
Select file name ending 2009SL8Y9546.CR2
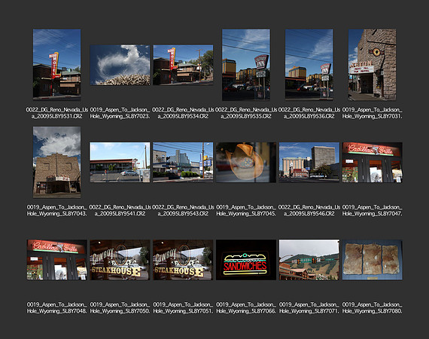(309, 210)
